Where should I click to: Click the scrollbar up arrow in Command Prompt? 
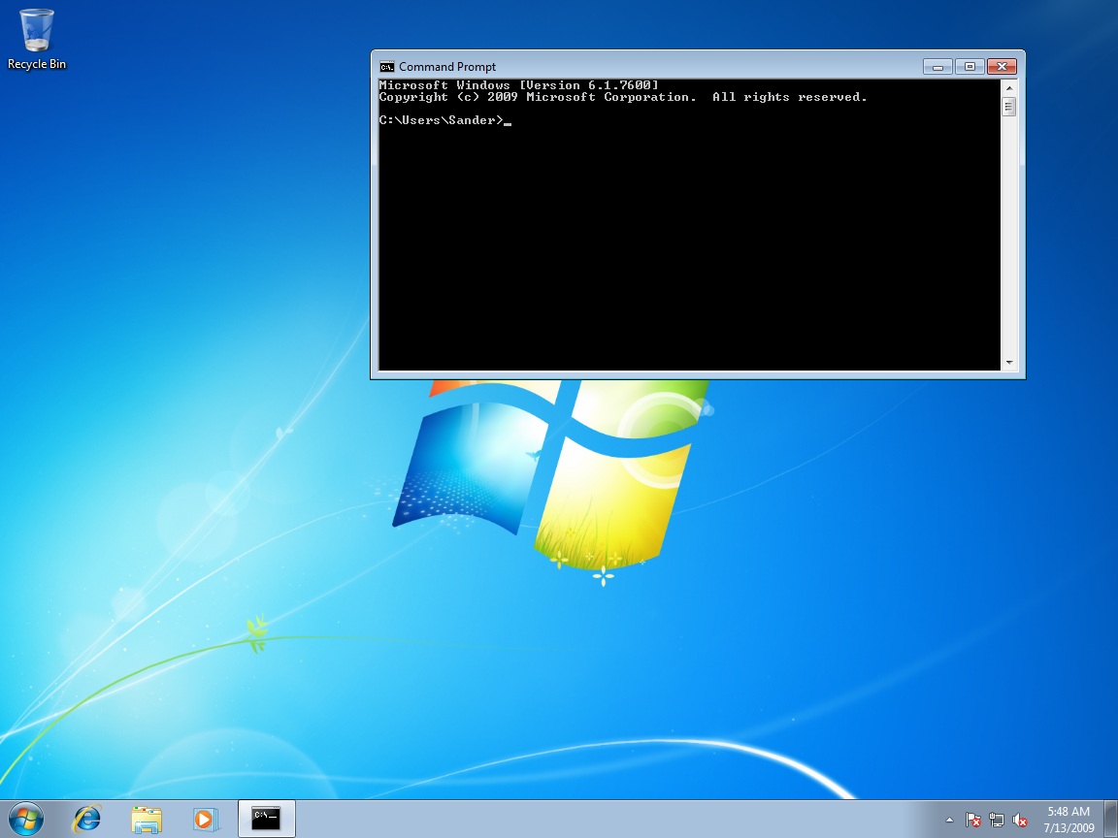(1009, 87)
